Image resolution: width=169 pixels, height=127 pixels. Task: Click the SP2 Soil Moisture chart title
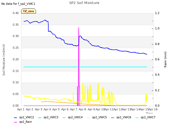[x=84, y=3]
